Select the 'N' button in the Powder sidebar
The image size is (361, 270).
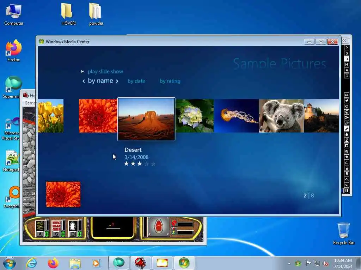pos(347,65)
